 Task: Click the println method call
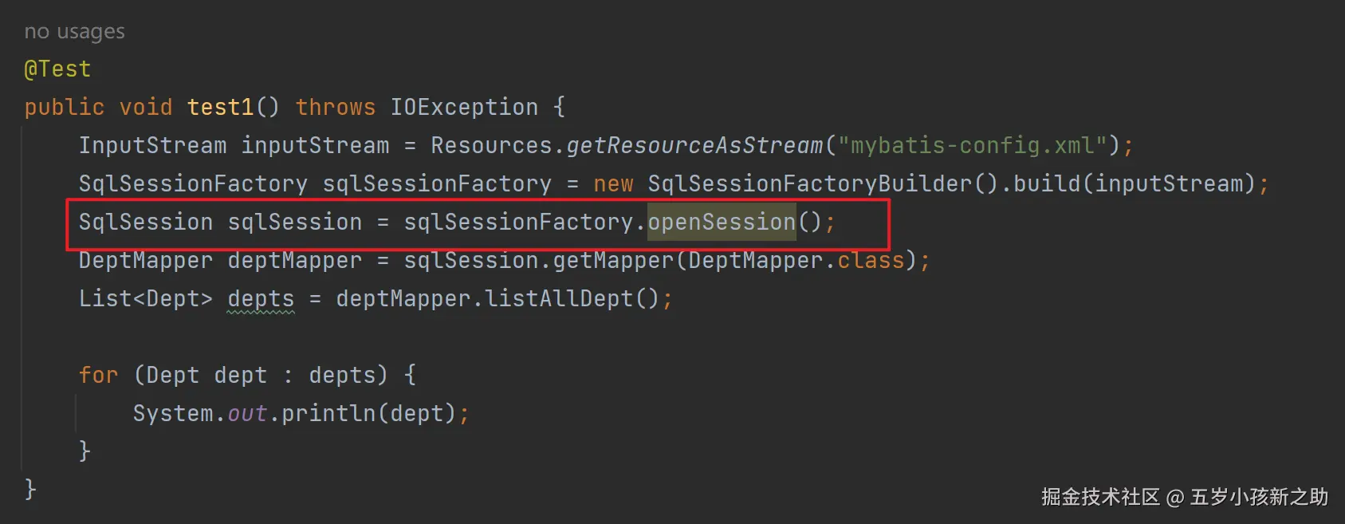tap(328, 413)
